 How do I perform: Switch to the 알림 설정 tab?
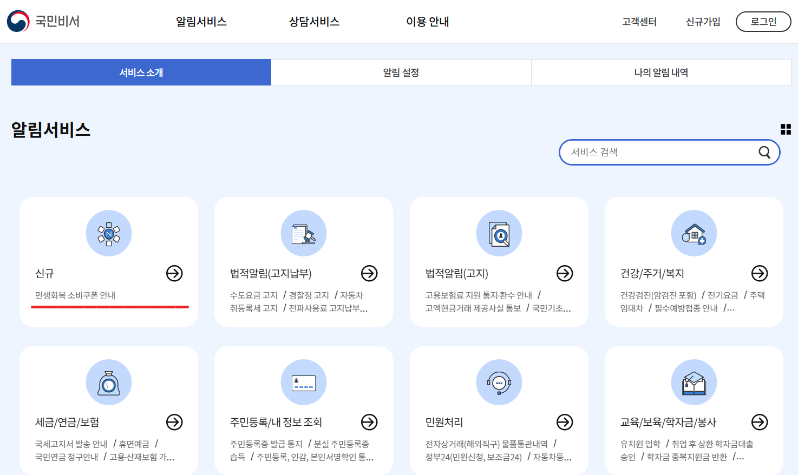point(401,72)
